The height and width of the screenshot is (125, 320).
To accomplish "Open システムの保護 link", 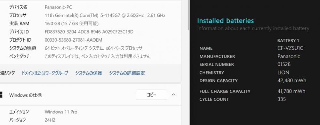I will (89, 73).
